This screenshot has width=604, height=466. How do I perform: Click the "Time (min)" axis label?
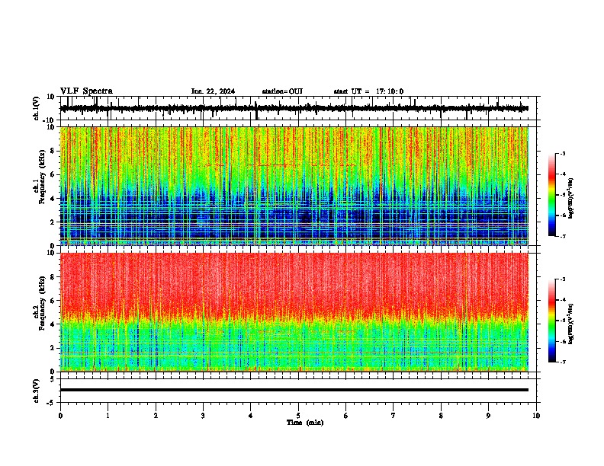pyautogui.click(x=305, y=423)
